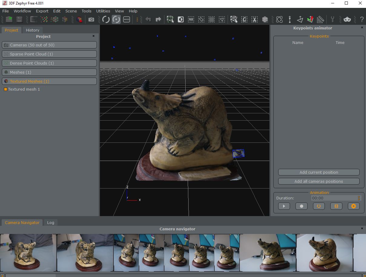Click the ruler and triangle measurement icon

point(320,20)
